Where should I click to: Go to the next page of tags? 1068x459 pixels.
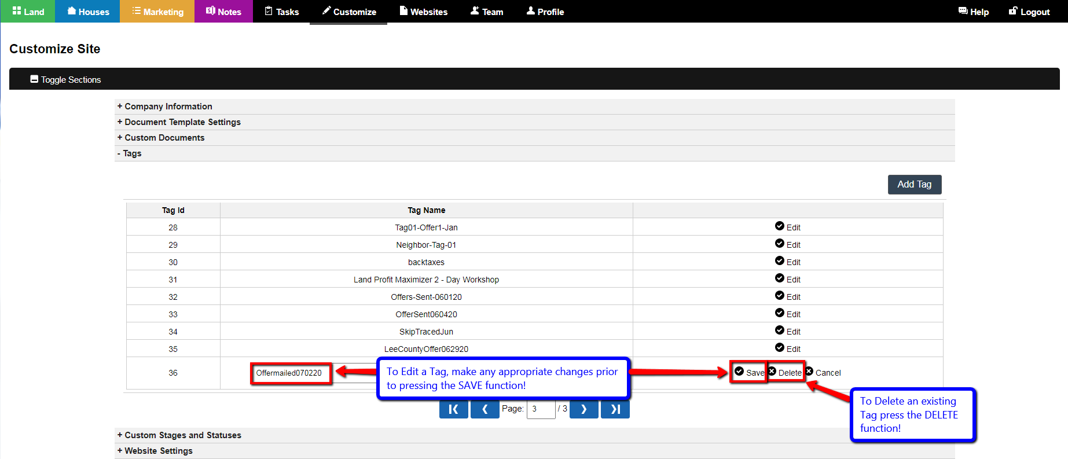coord(584,409)
